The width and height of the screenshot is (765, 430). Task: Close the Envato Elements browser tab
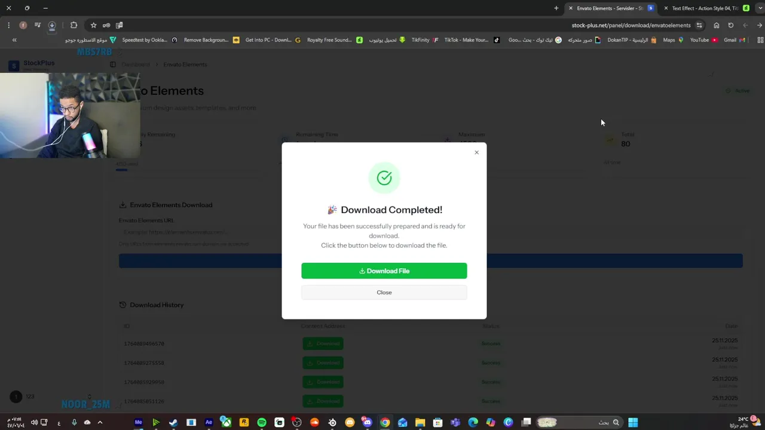(x=570, y=8)
